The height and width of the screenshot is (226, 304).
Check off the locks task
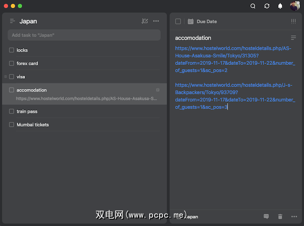coord(12,50)
